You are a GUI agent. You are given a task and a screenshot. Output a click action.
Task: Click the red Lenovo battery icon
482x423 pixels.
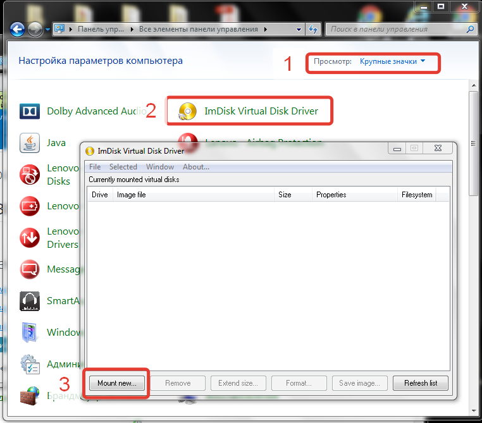click(30, 206)
